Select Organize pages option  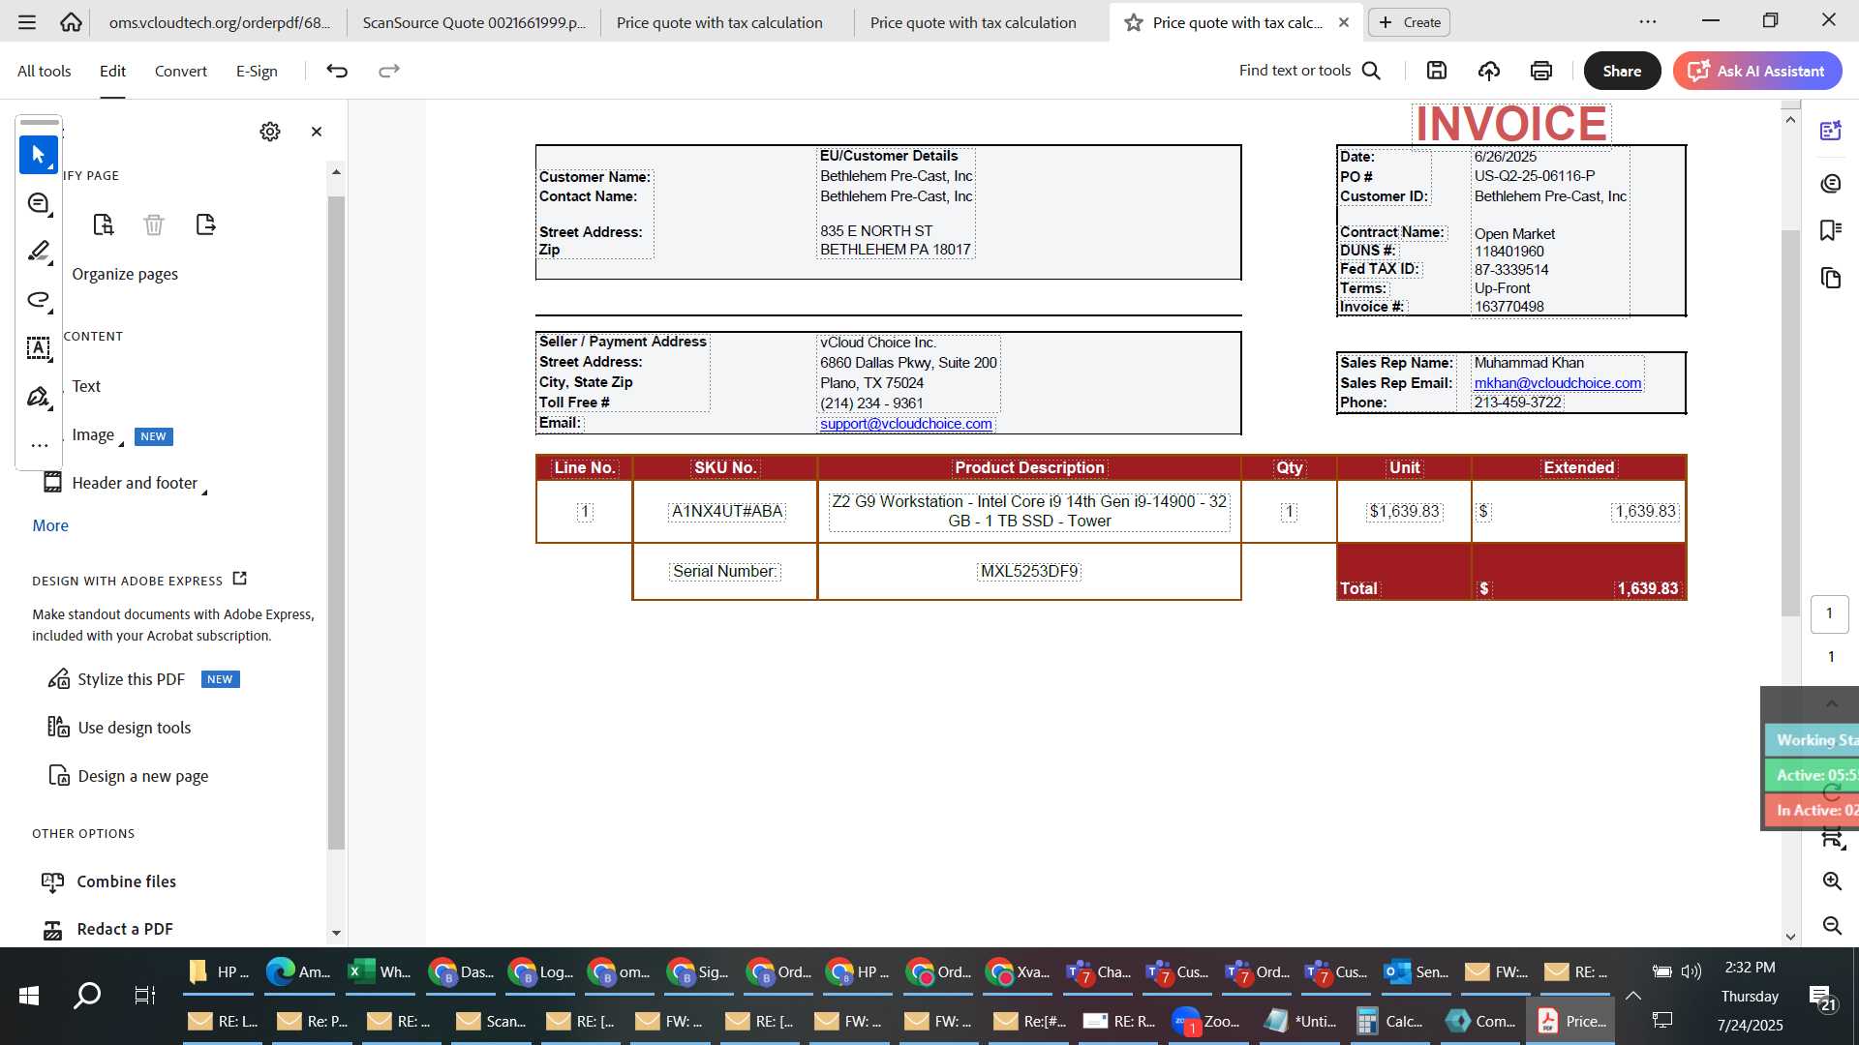tap(125, 274)
